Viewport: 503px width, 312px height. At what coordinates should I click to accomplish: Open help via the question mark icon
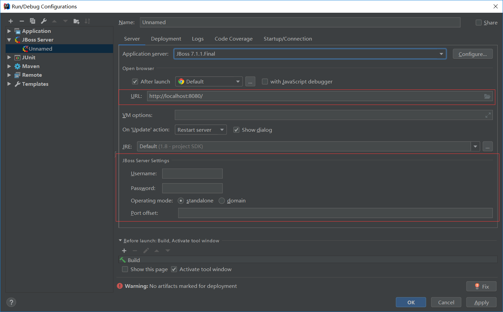coord(11,302)
